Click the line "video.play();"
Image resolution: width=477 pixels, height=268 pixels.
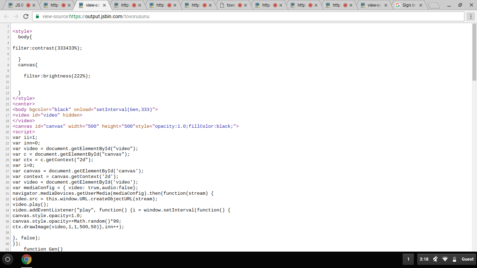pos(31,204)
